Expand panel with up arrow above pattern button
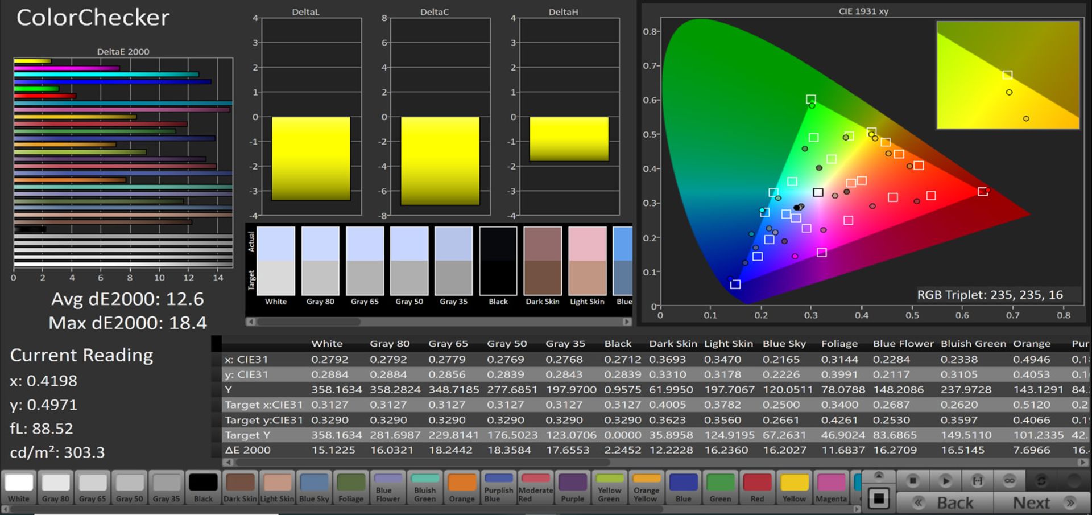Screen dimensions: 1092x515 [879, 476]
